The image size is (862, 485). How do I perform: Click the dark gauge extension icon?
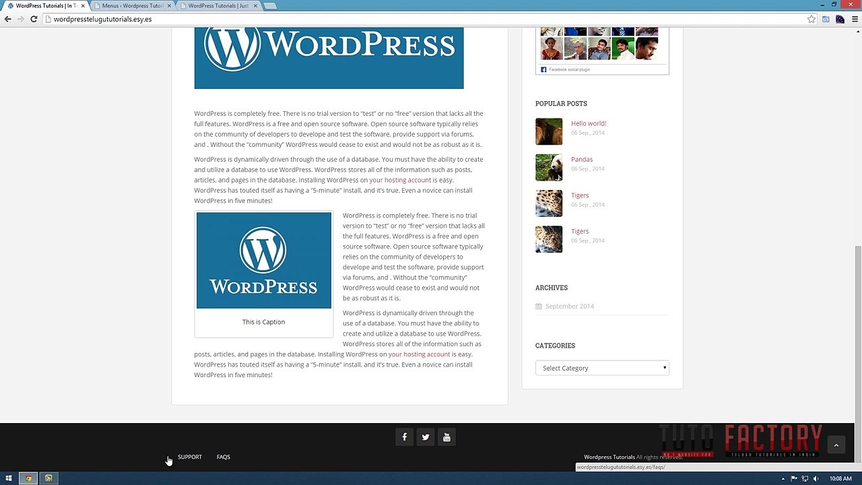pos(840,19)
